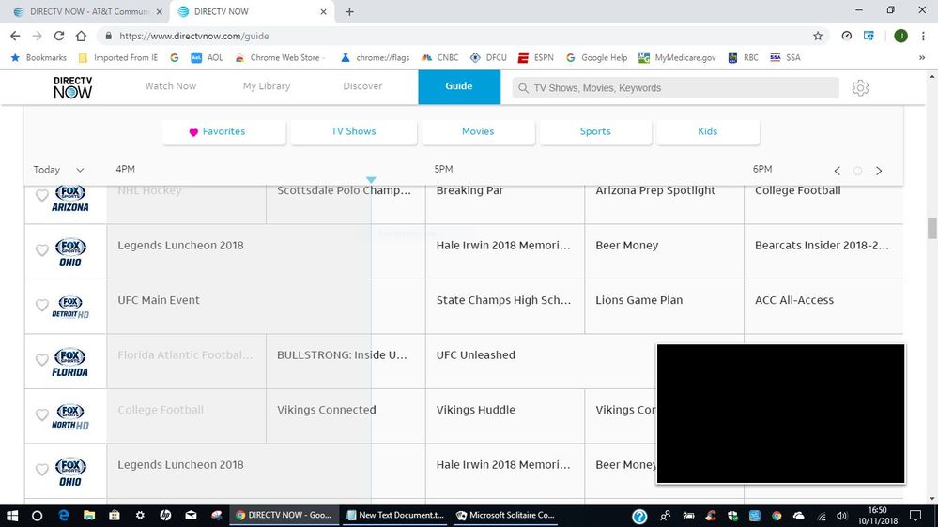Favorite the FOX Sports Arizona channel heart

(x=41, y=196)
